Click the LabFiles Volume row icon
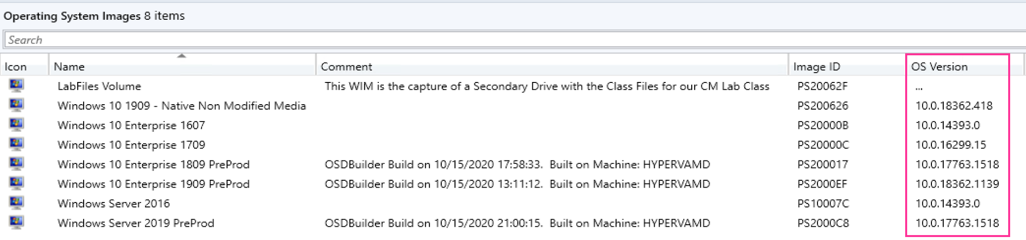1026x240 pixels. click(16, 86)
